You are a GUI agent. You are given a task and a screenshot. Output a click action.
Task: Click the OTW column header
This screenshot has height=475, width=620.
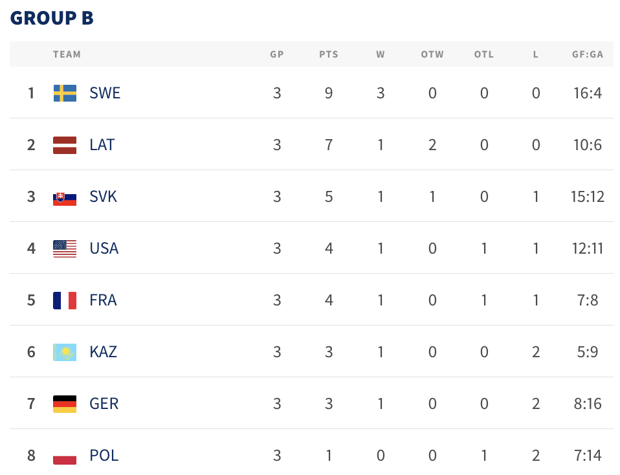[432, 54]
